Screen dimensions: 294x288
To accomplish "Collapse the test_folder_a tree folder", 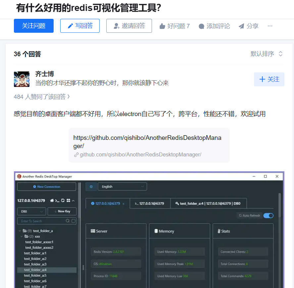I will (20, 231).
